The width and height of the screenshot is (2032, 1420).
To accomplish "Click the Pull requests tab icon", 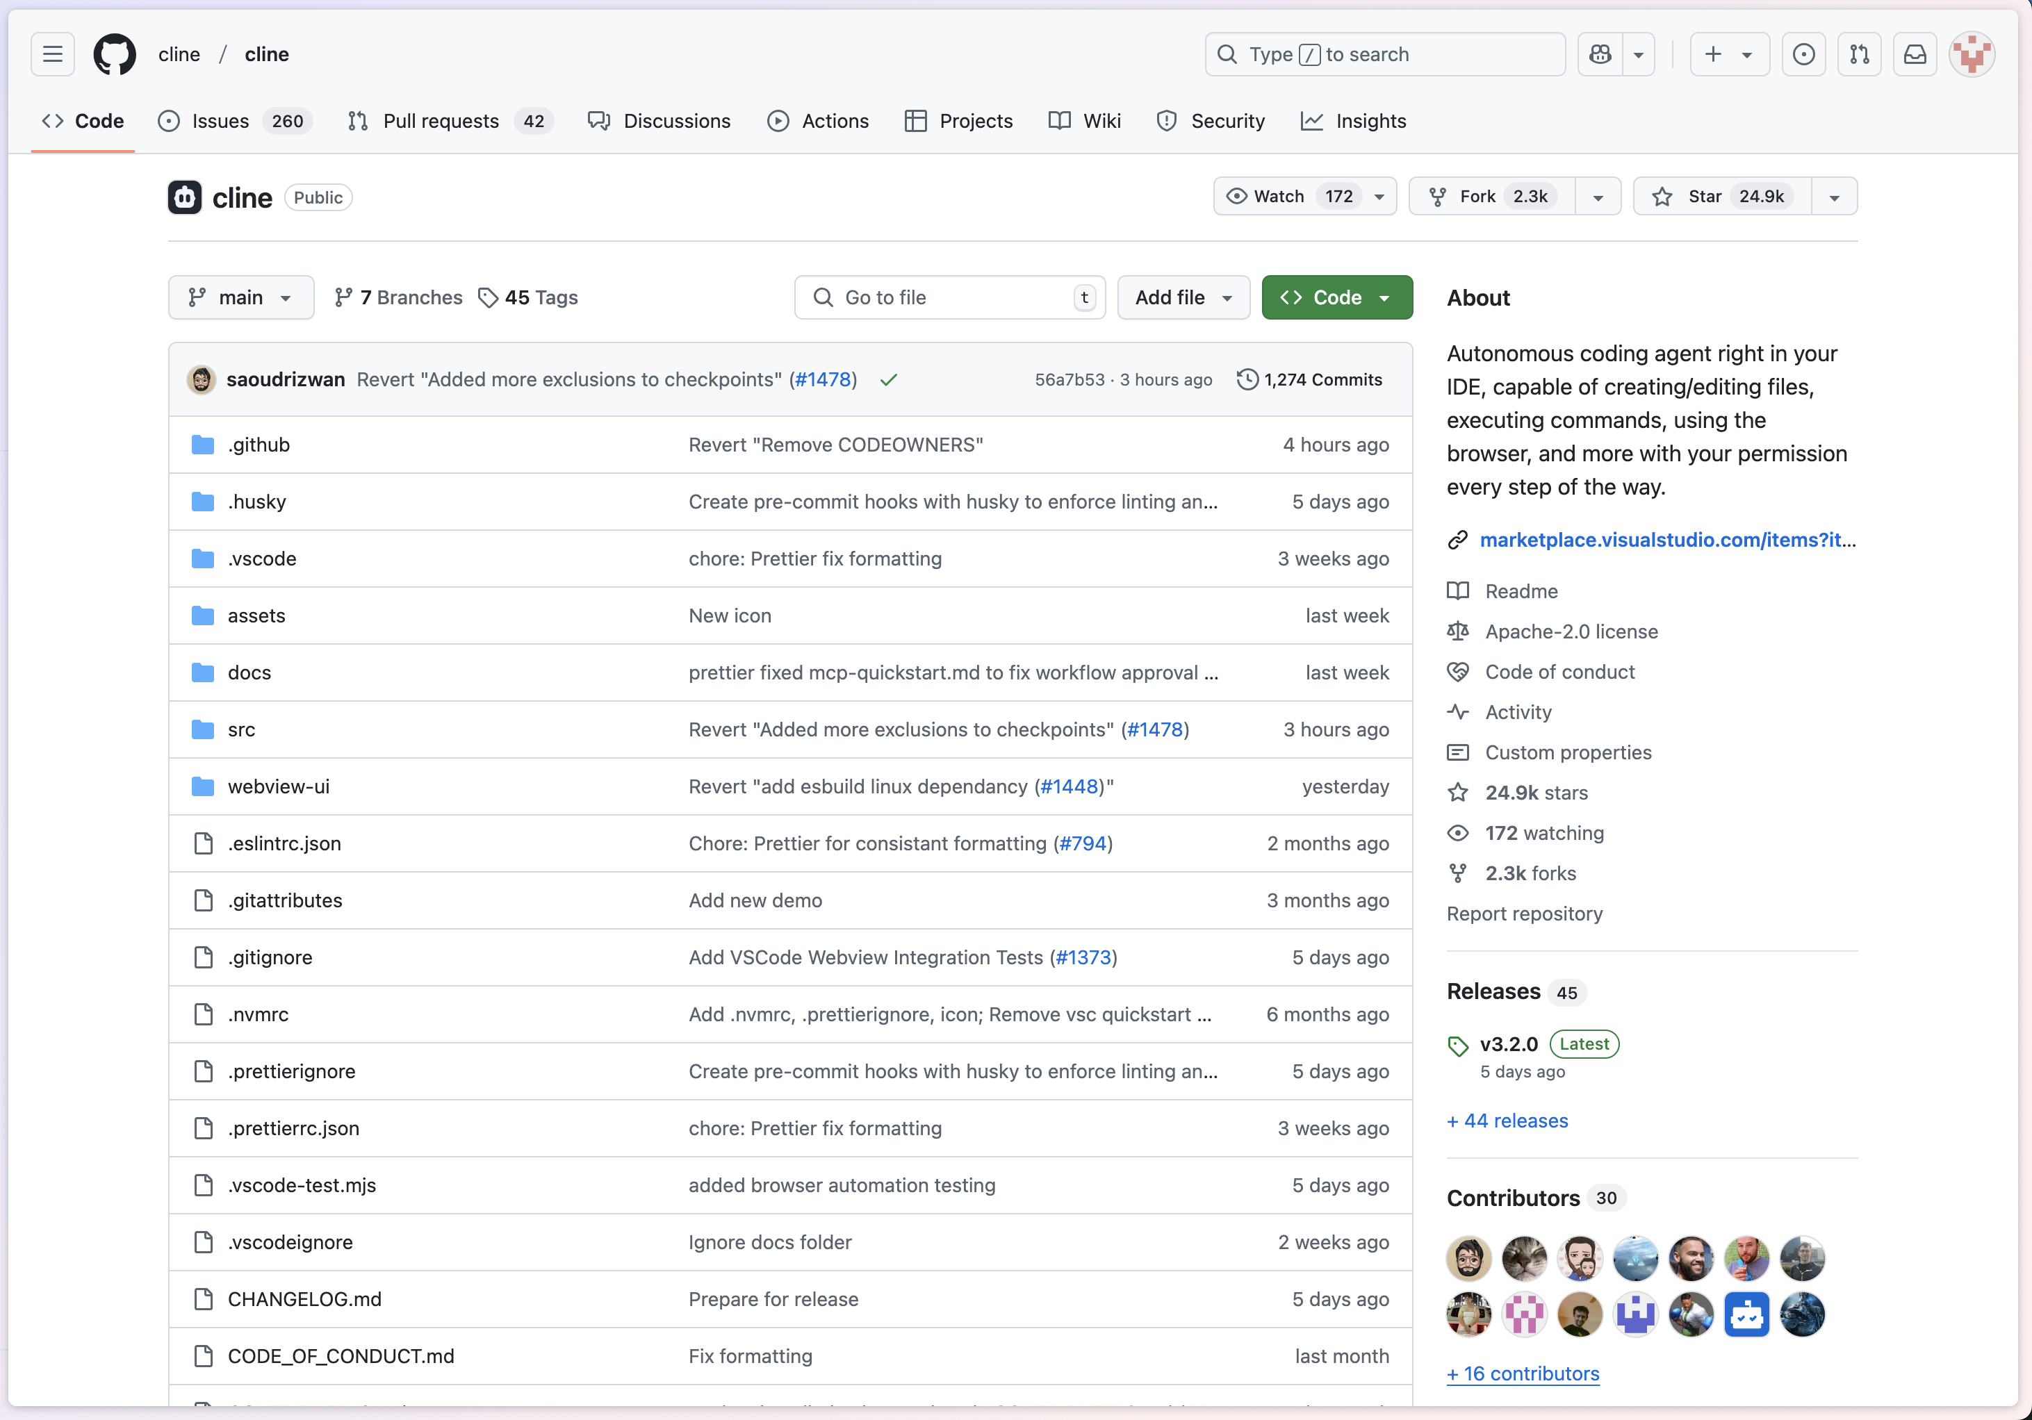I will (x=357, y=120).
